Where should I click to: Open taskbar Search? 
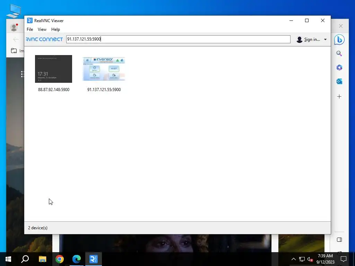point(25,259)
